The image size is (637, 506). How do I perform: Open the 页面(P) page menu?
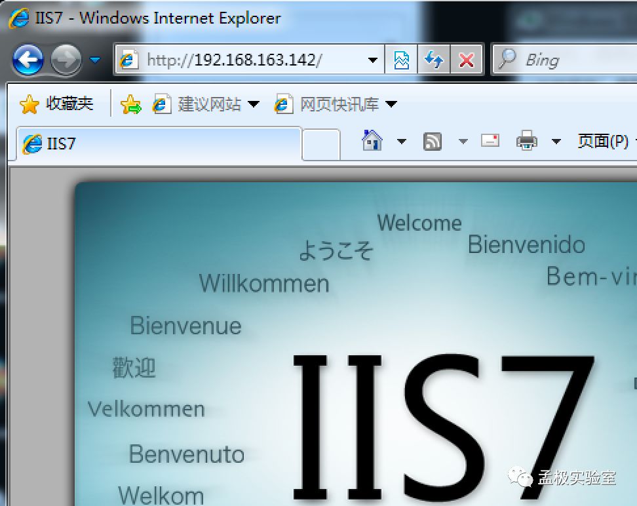point(602,141)
